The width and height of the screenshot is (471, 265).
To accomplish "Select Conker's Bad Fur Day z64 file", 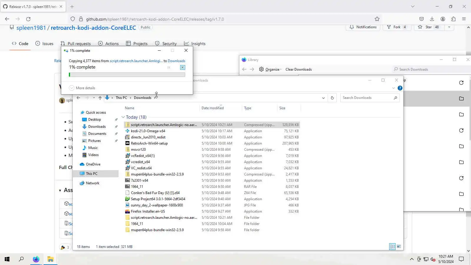I will [x=155, y=193].
